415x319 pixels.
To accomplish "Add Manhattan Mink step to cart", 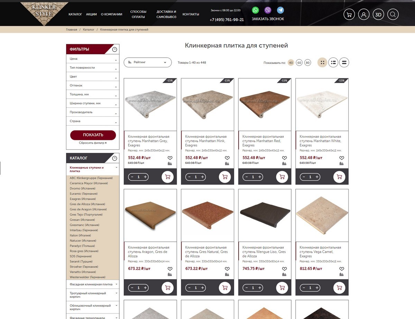I will (x=225, y=177).
